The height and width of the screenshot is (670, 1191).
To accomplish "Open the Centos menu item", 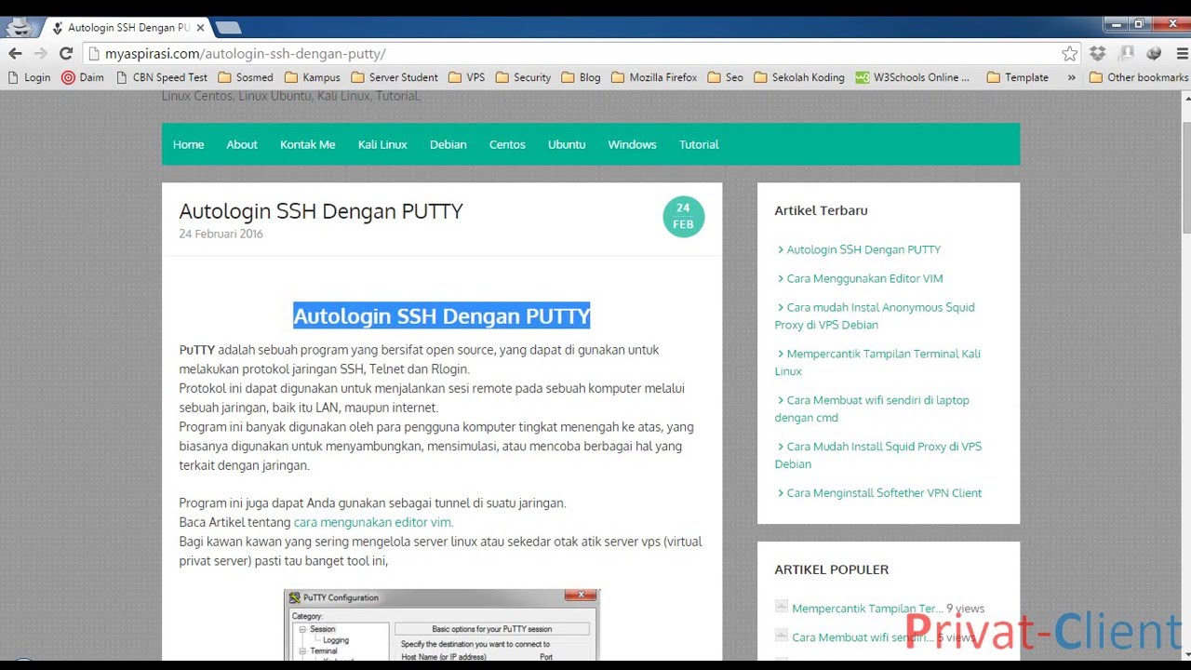I will pyautogui.click(x=507, y=144).
